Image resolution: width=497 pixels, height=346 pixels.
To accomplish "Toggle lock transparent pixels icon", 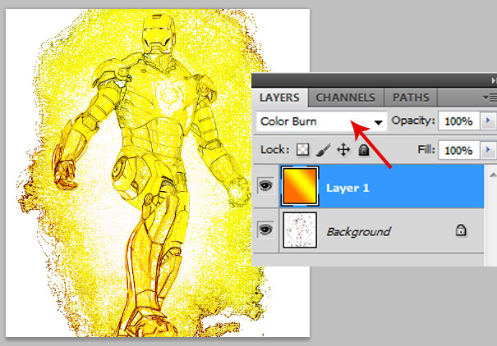I will click(302, 149).
